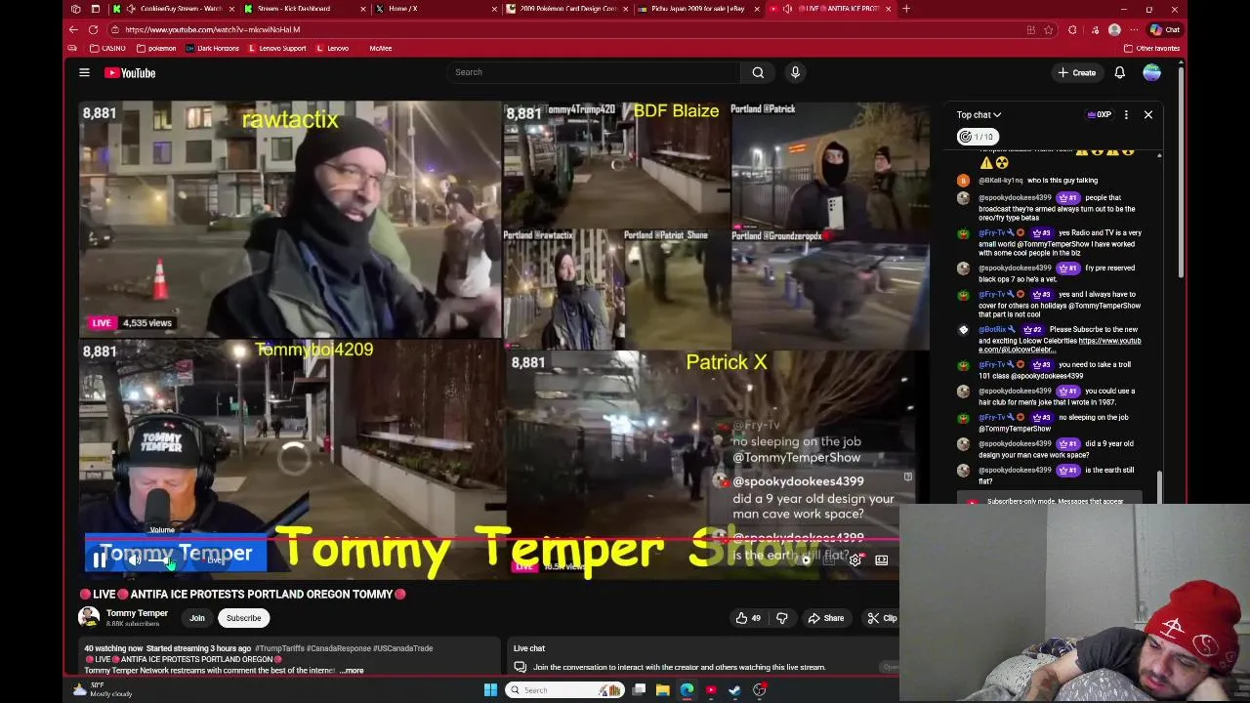Focus the YouTube search field
The image size is (1250, 703).
pyautogui.click(x=593, y=72)
